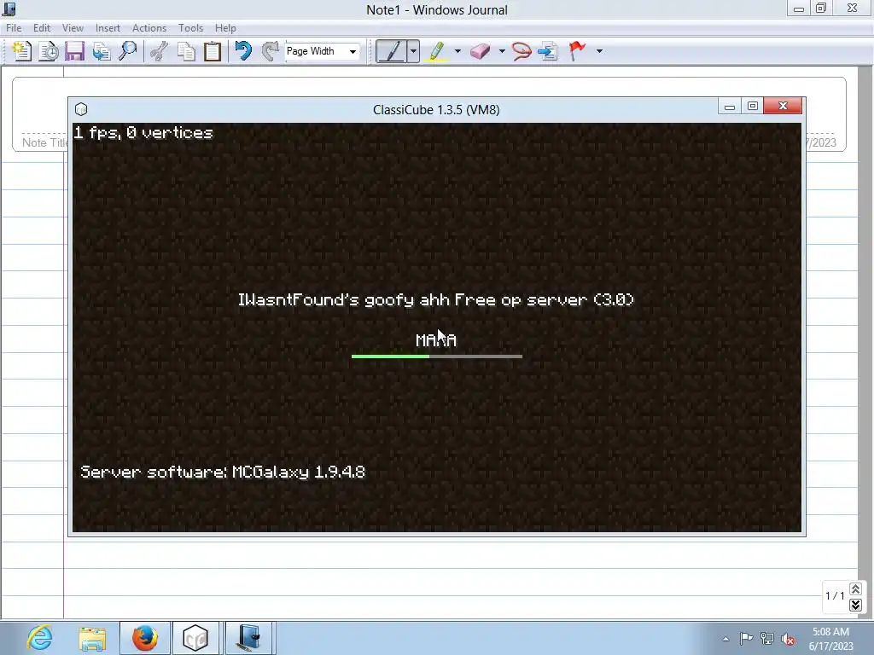Open the Tools menu

(x=190, y=28)
